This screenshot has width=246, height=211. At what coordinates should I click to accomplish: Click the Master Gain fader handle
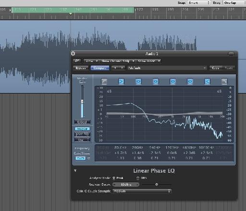[x=82, y=101]
